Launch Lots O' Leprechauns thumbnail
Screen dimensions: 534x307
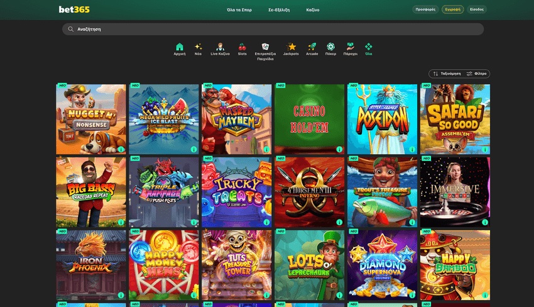[310, 265]
